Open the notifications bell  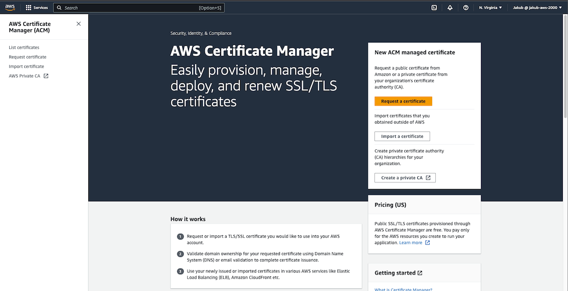[450, 8]
